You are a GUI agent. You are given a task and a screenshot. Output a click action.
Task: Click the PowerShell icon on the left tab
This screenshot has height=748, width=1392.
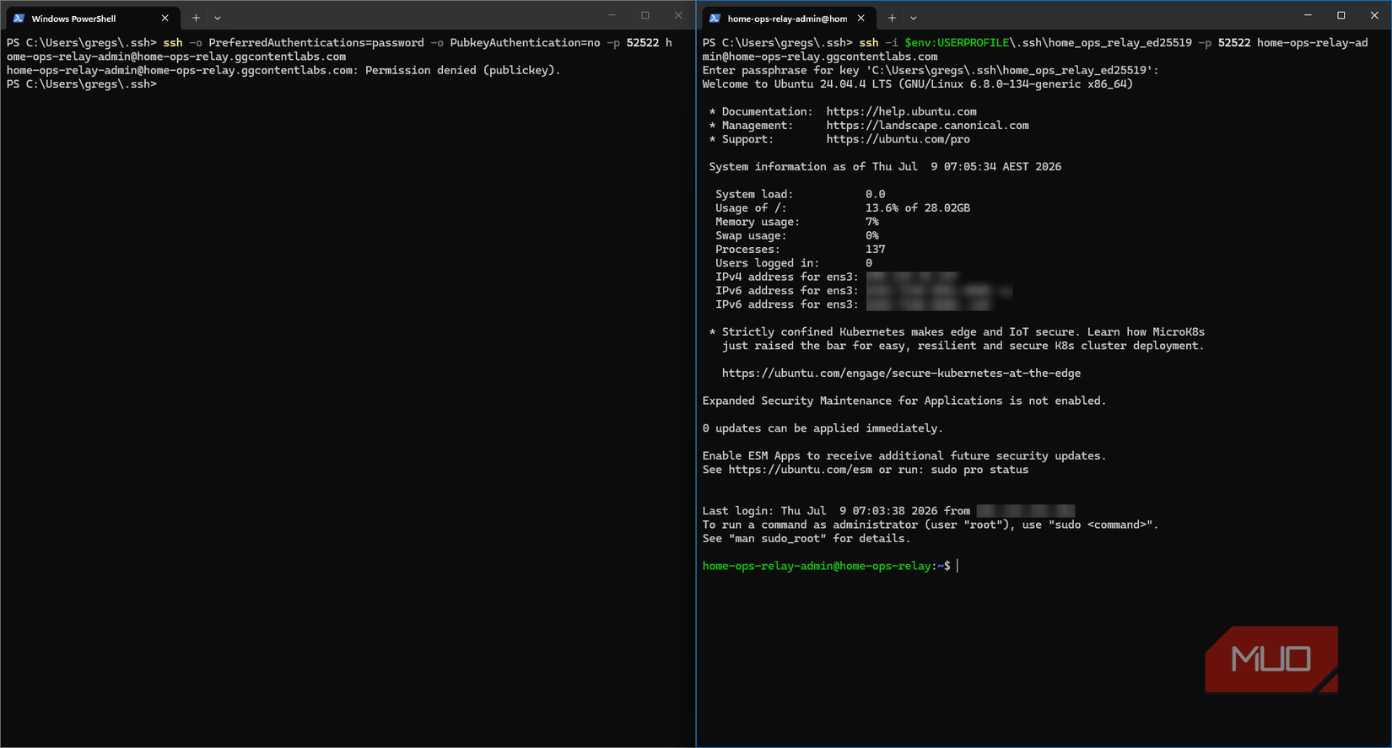tap(19, 18)
